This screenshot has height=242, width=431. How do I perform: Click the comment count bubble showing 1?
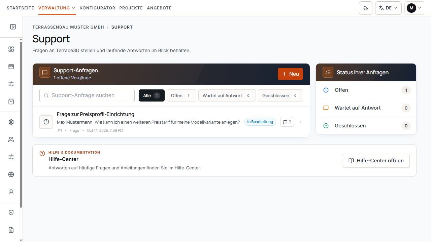point(287,122)
